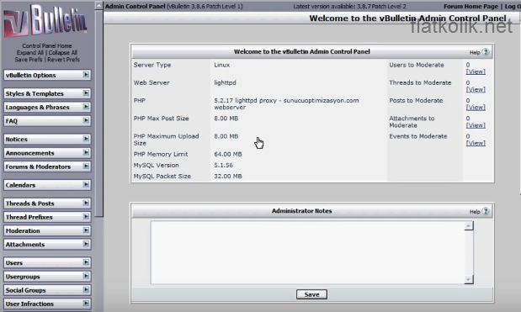Expand vBulletin Options arrow
The width and height of the screenshot is (521, 312).
(x=86, y=75)
